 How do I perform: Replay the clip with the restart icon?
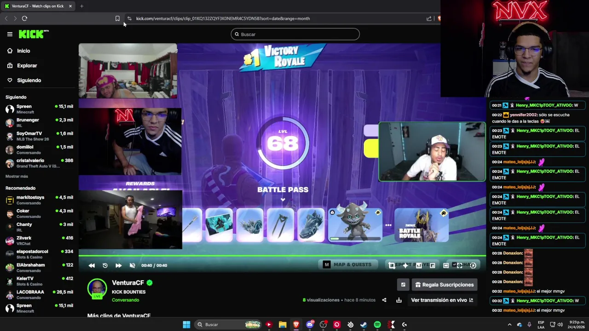[105, 265]
